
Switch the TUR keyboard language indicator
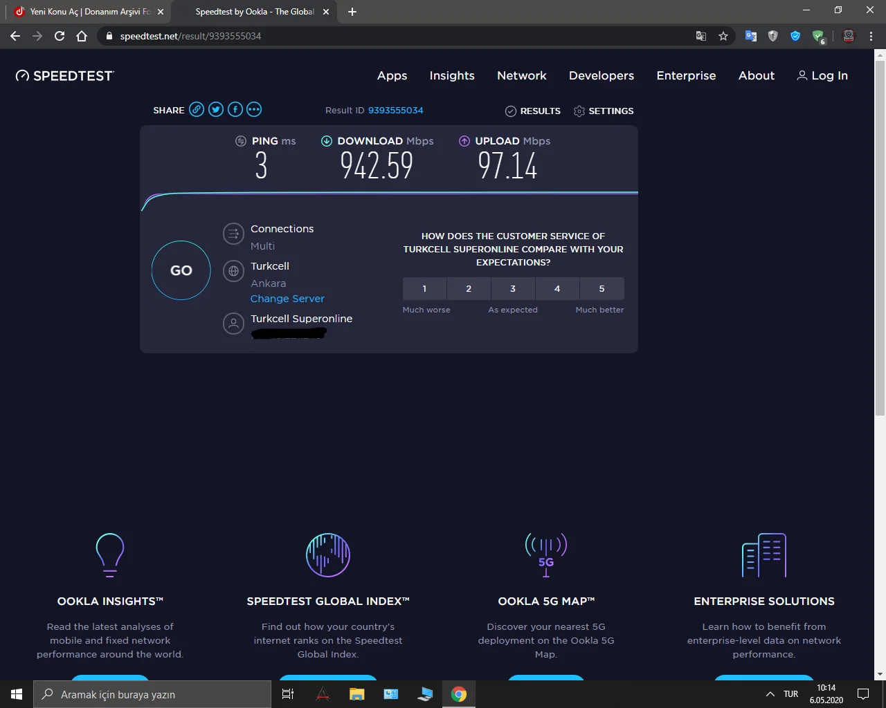tap(790, 694)
